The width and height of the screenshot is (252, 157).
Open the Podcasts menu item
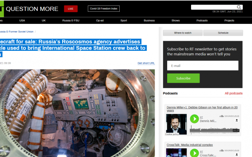202,21
